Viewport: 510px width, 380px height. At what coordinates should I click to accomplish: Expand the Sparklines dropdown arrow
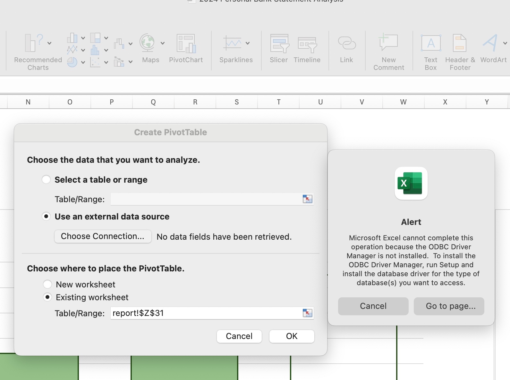tap(248, 43)
